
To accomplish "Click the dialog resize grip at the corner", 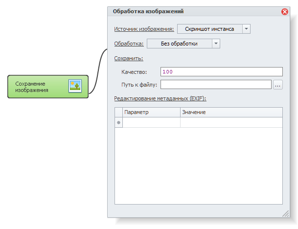I will pos(286,213).
